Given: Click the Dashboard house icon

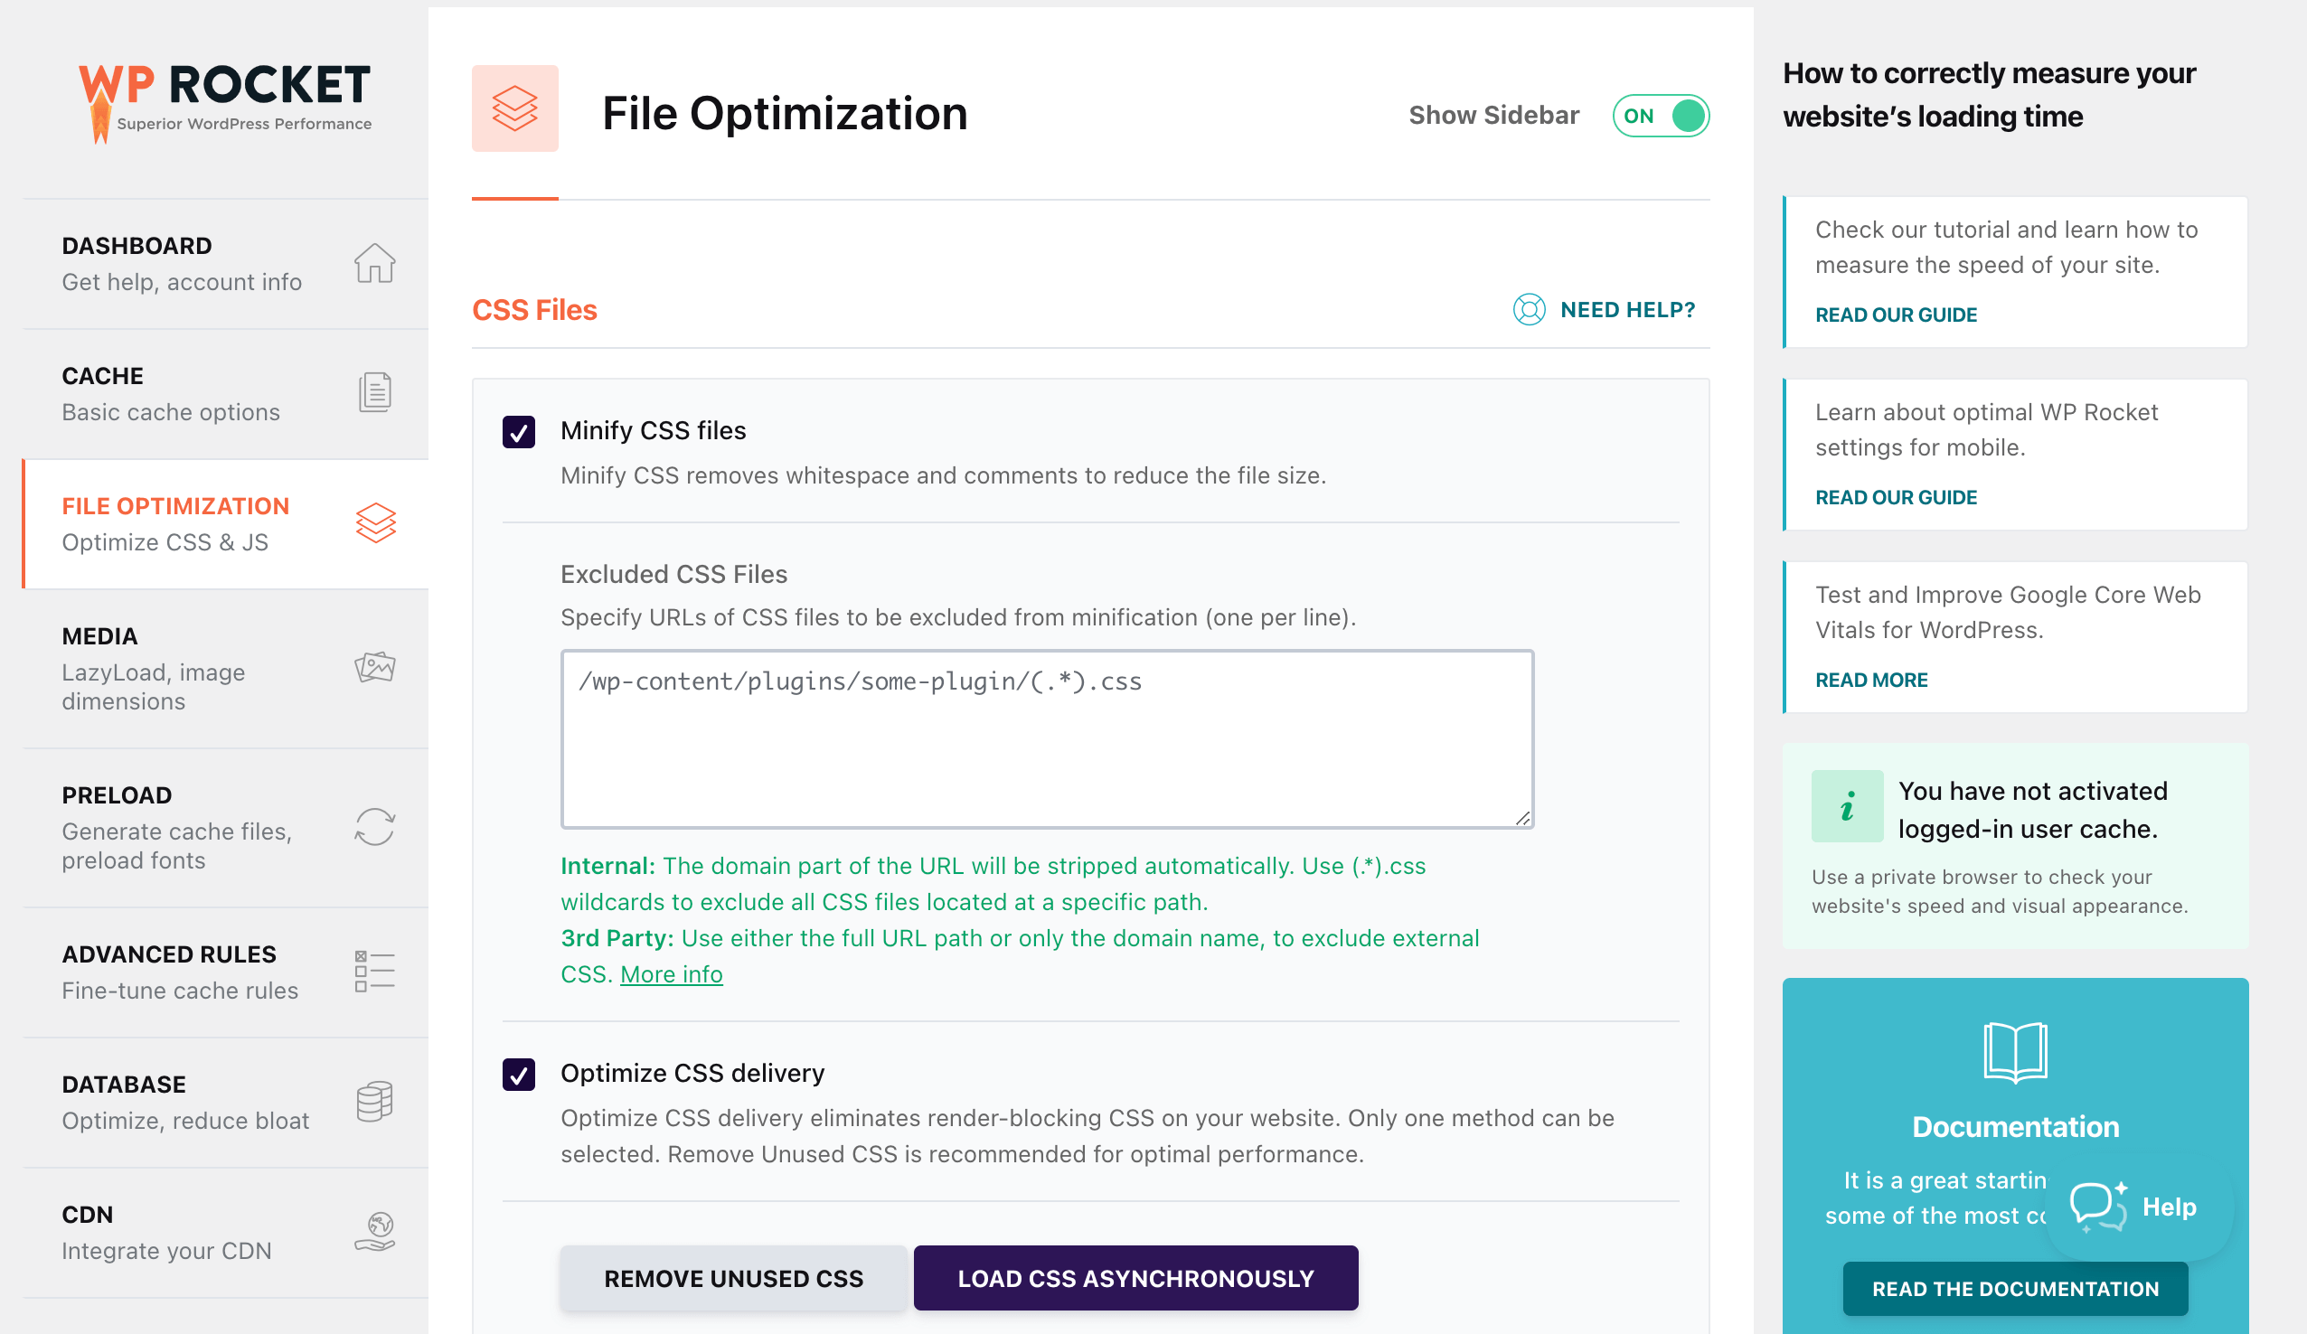Looking at the screenshot, I should (374, 264).
